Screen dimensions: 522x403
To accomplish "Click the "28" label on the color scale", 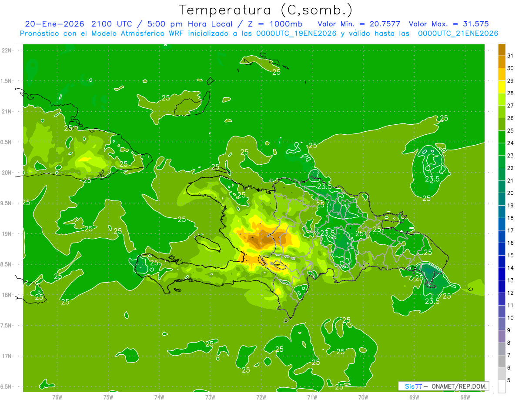I will point(511,93).
